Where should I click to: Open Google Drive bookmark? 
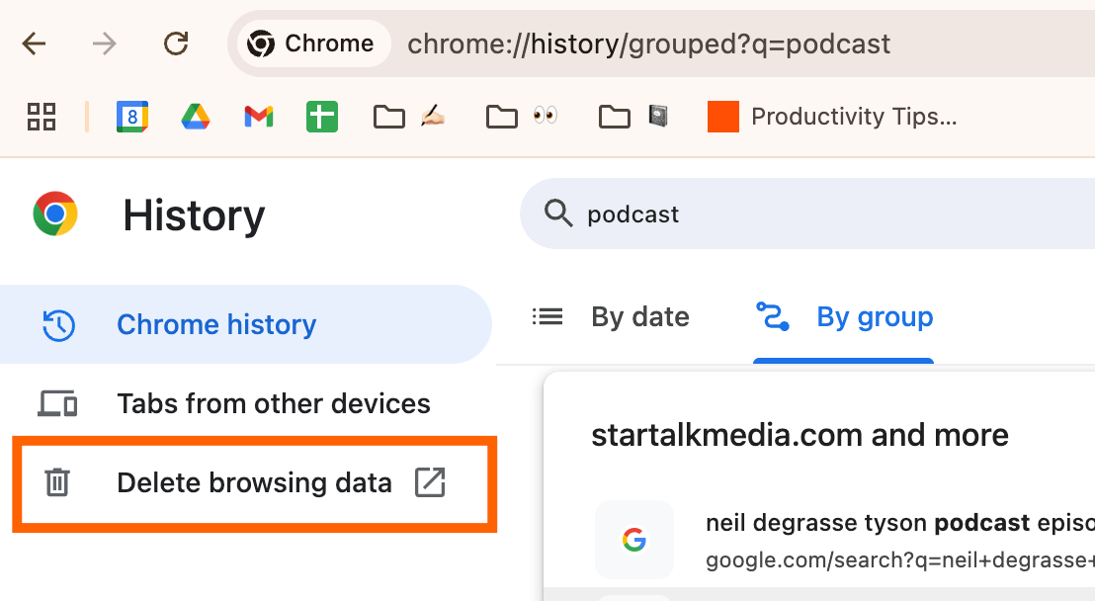click(x=196, y=117)
